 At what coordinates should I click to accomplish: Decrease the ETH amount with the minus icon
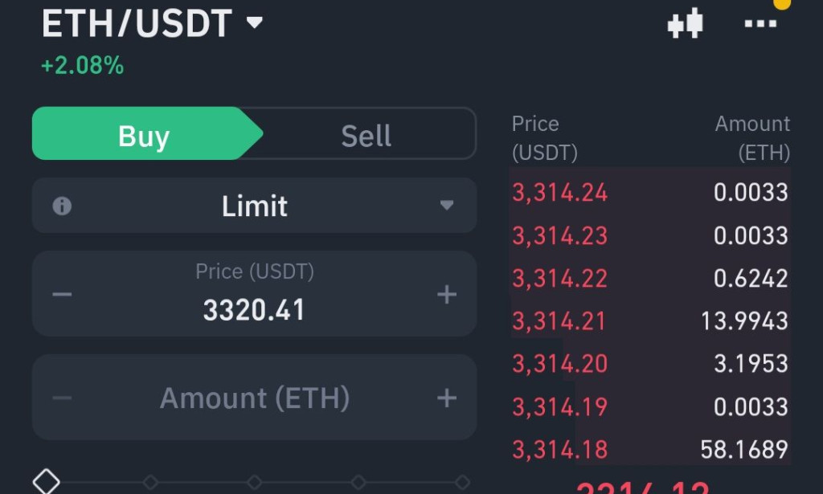(x=61, y=397)
